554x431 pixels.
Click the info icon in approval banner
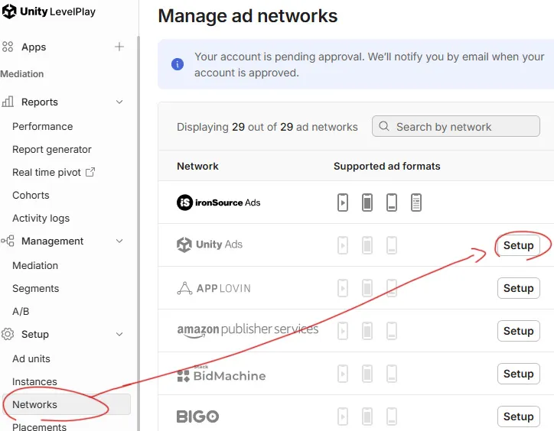pos(178,64)
